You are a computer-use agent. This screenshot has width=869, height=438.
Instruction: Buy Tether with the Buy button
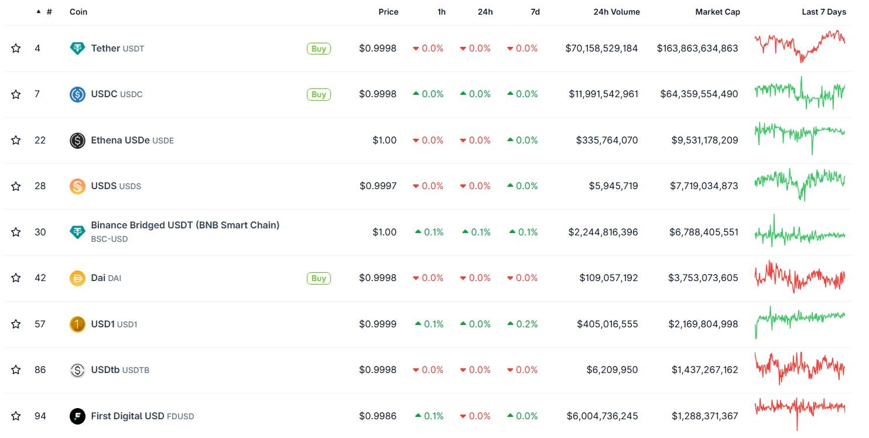pyautogui.click(x=319, y=49)
